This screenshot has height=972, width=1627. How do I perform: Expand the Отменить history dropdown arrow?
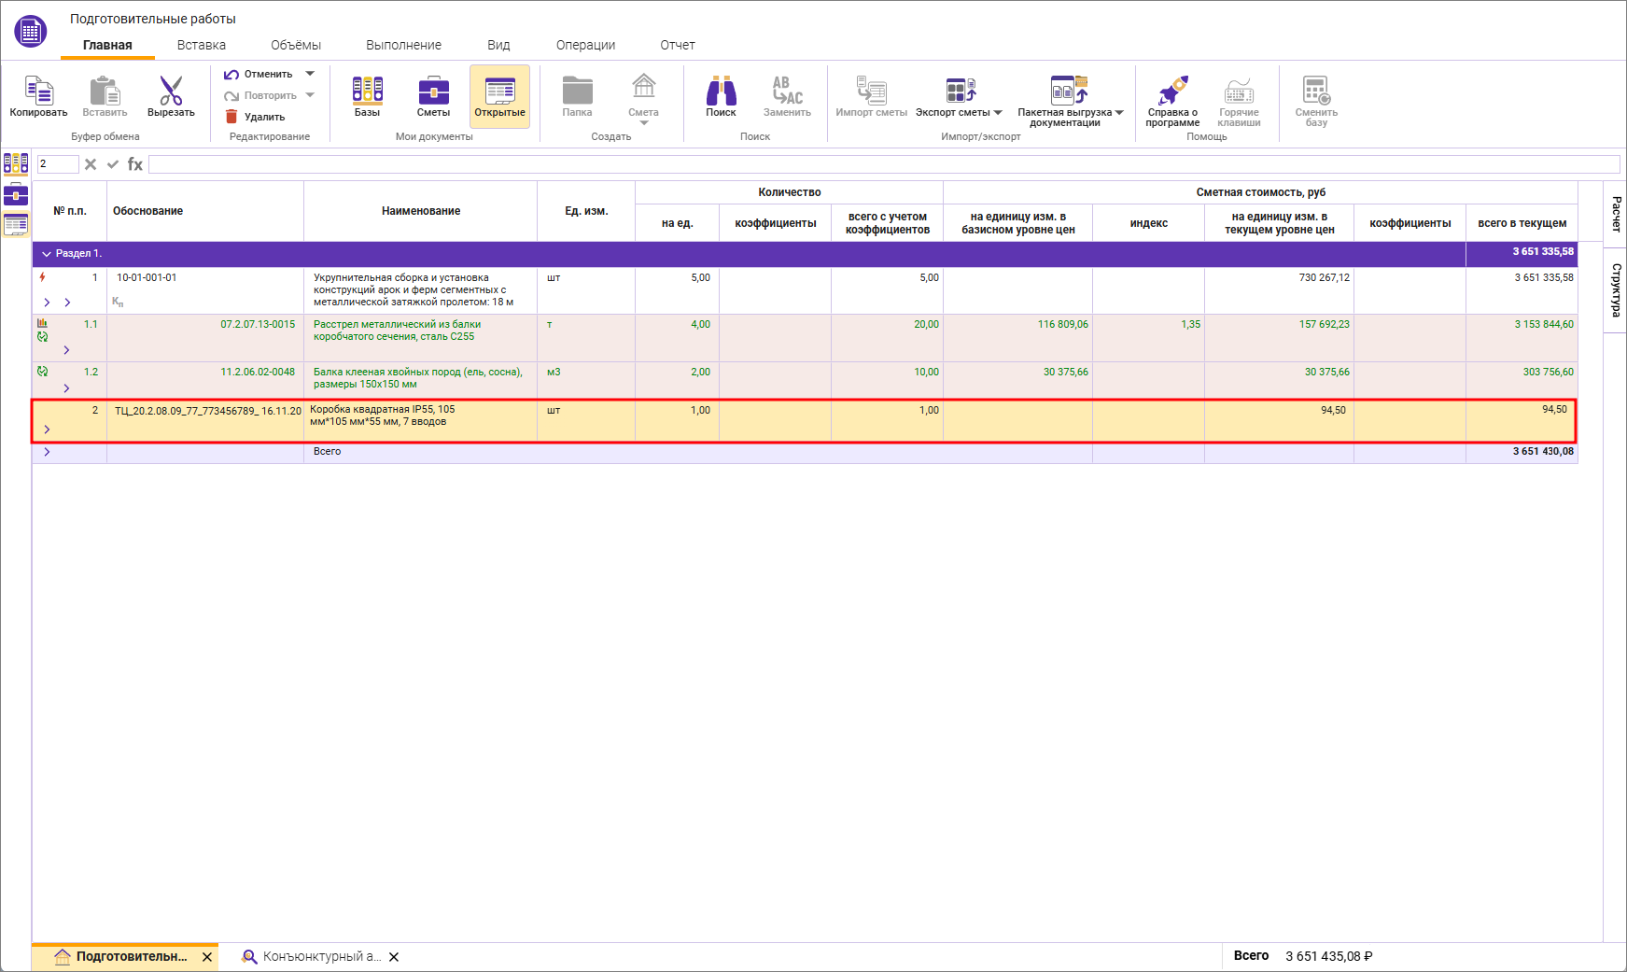click(x=310, y=74)
